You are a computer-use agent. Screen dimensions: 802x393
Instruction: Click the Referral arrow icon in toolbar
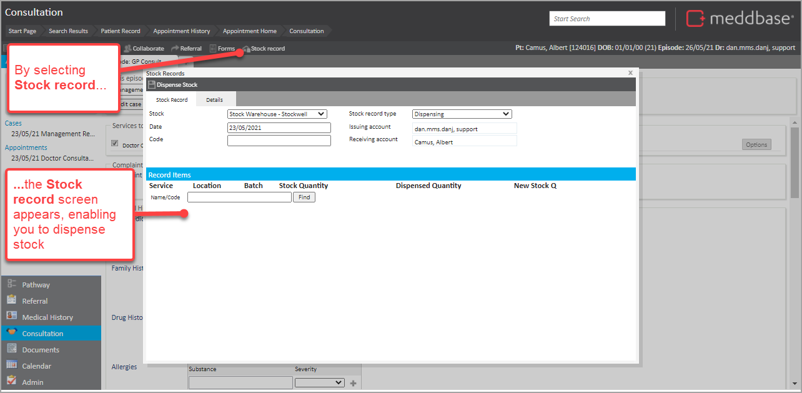175,48
